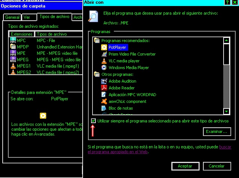Close the Abrir con dialog with the X button
This screenshot has height=178, width=239.
pos(235,2)
